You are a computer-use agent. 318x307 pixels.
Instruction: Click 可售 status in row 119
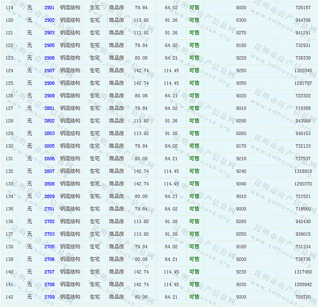click(194, 8)
